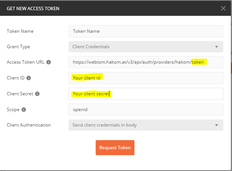Click the Client Authentication label
Image resolution: width=232 pixels, height=171 pixels.
pos(29,125)
